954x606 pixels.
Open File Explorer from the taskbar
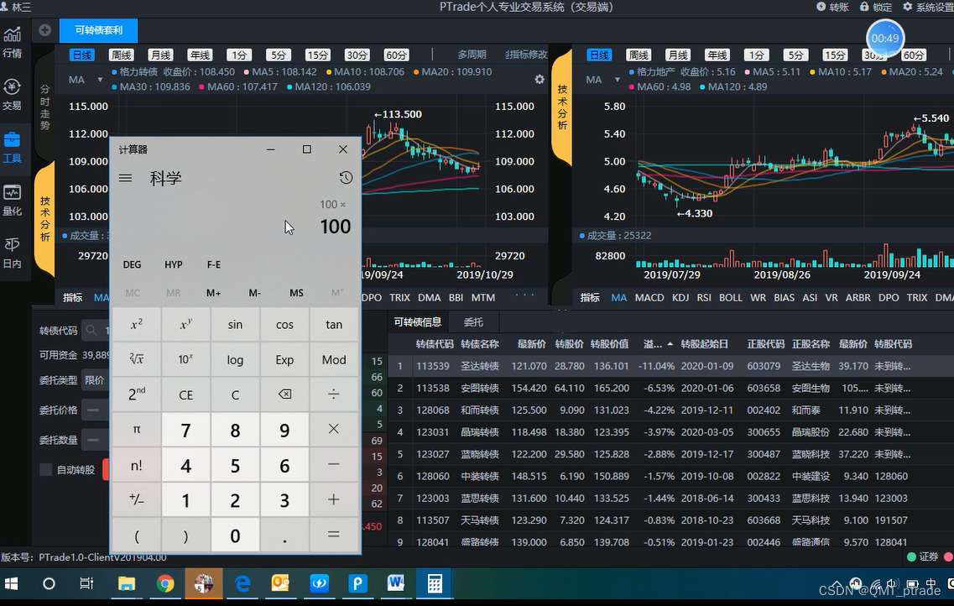pos(126,584)
